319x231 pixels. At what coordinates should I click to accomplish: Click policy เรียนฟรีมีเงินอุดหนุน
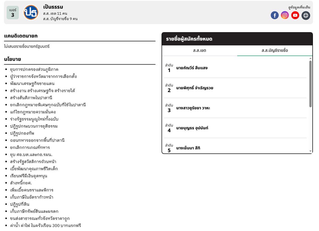coord(29,176)
